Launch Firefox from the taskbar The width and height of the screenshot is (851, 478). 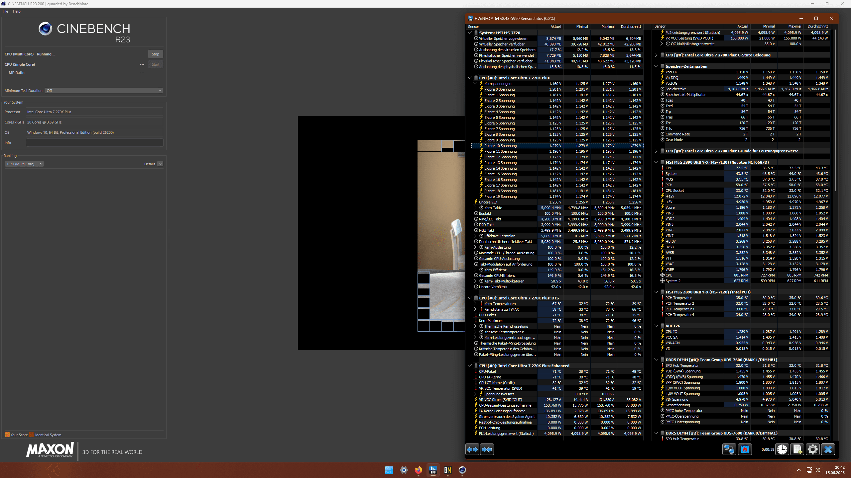418,470
